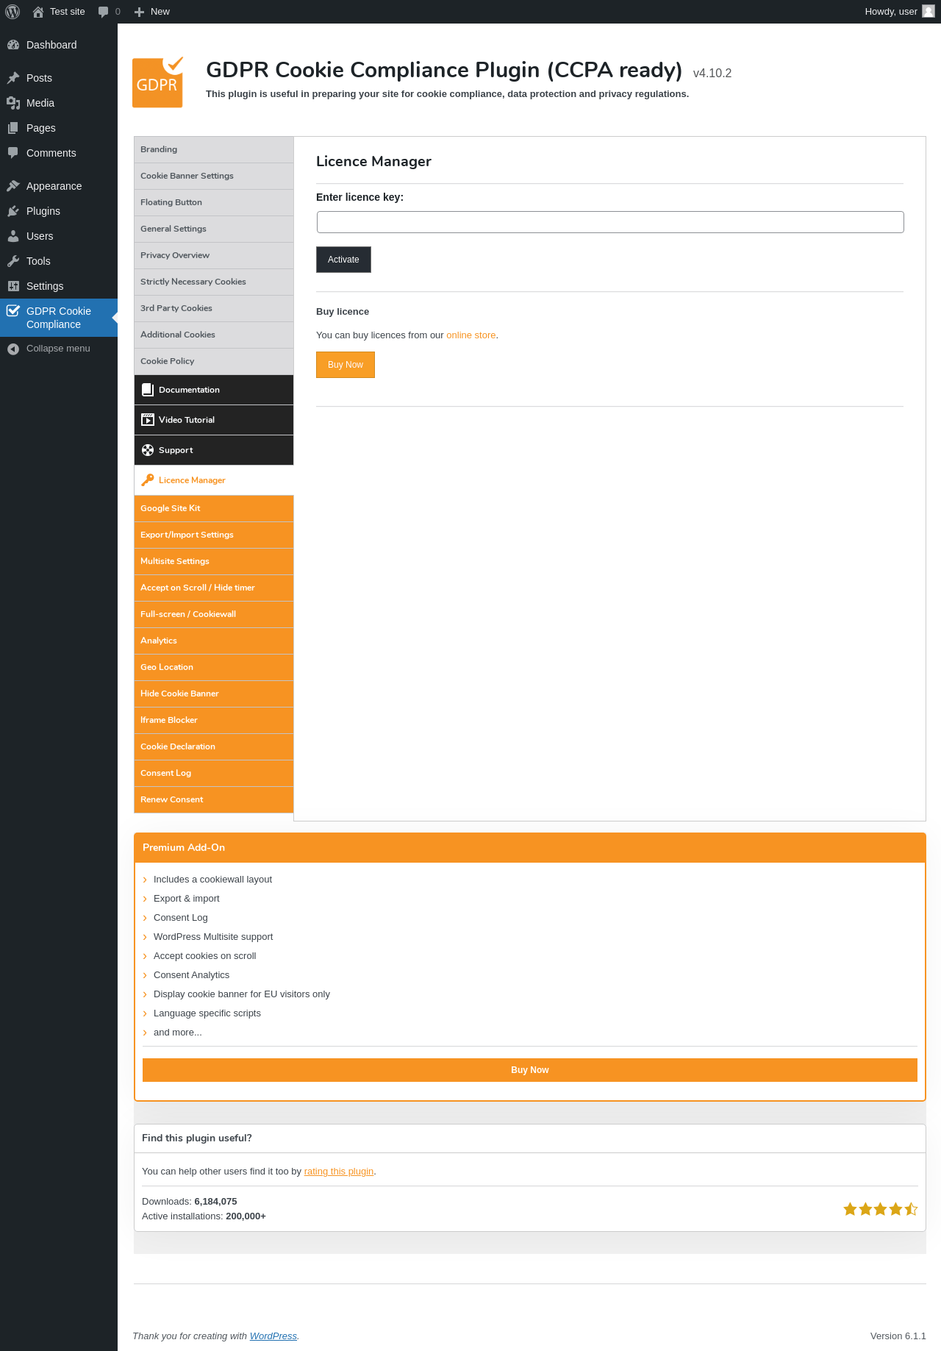Click 'Display cookie banner for EU visitors only'
This screenshot has width=941, height=1351.
tap(242, 994)
